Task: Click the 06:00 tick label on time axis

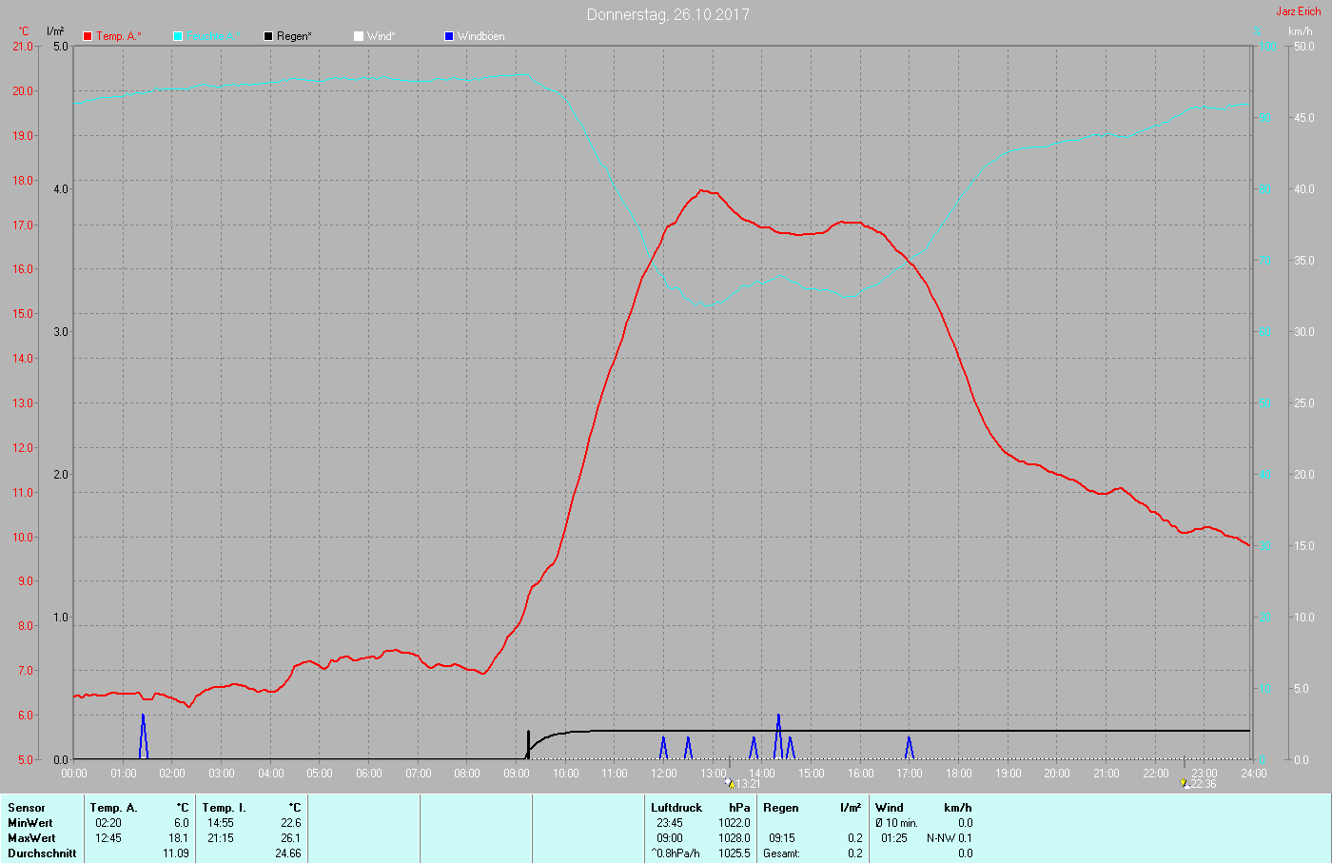Action: [x=369, y=774]
